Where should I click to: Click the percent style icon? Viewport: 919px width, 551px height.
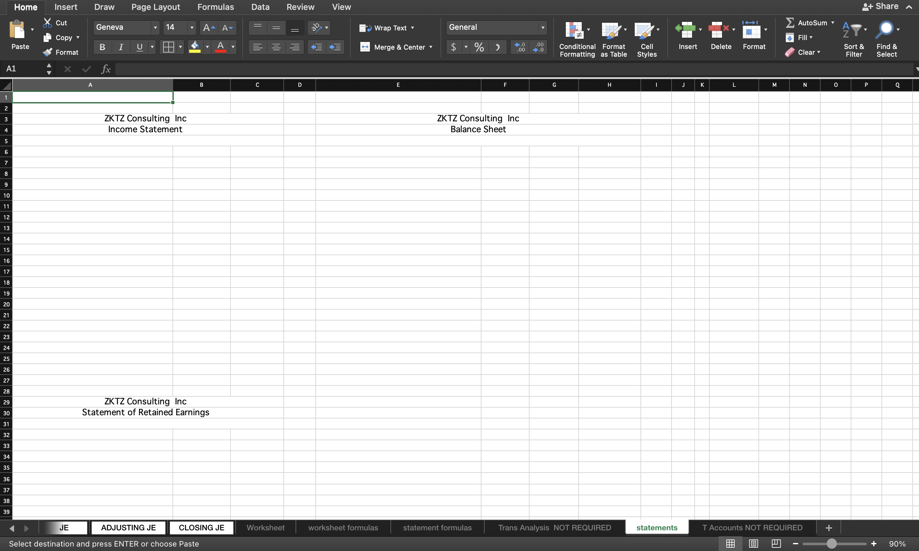(x=479, y=47)
